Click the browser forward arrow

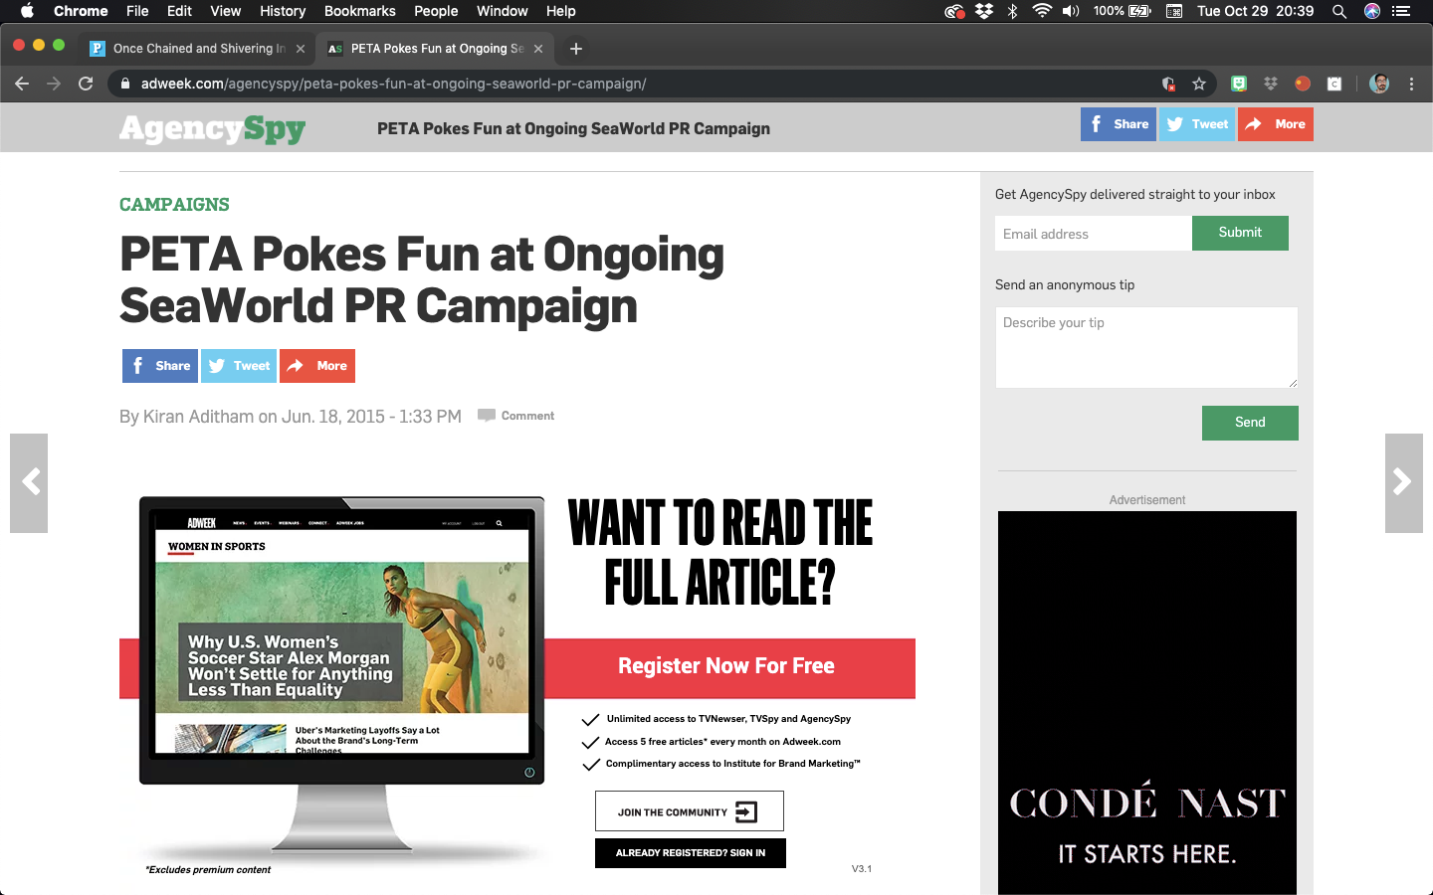(x=54, y=84)
